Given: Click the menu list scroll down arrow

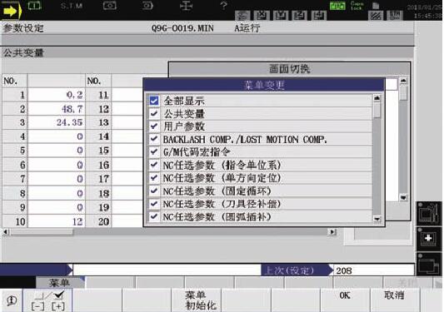Looking at the screenshot, I should 377,219.
